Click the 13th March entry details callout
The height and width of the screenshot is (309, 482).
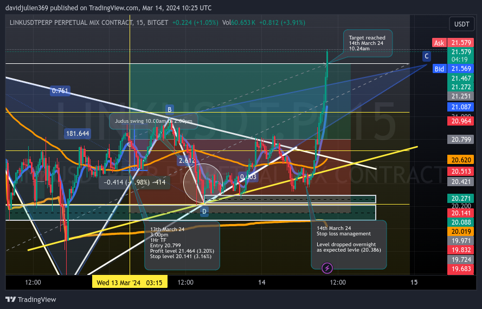[182, 245]
